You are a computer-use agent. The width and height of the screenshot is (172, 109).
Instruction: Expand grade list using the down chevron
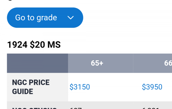pyautogui.click(x=70, y=18)
